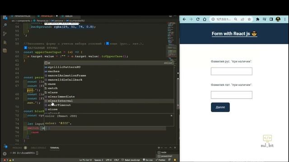The width and height of the screenshot is (289, 162).
Task: Bookmark this page with the star
Action: (x=249, y=19)
